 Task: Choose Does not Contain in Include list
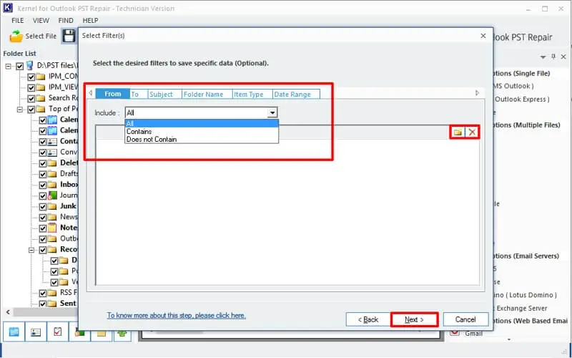202,139
